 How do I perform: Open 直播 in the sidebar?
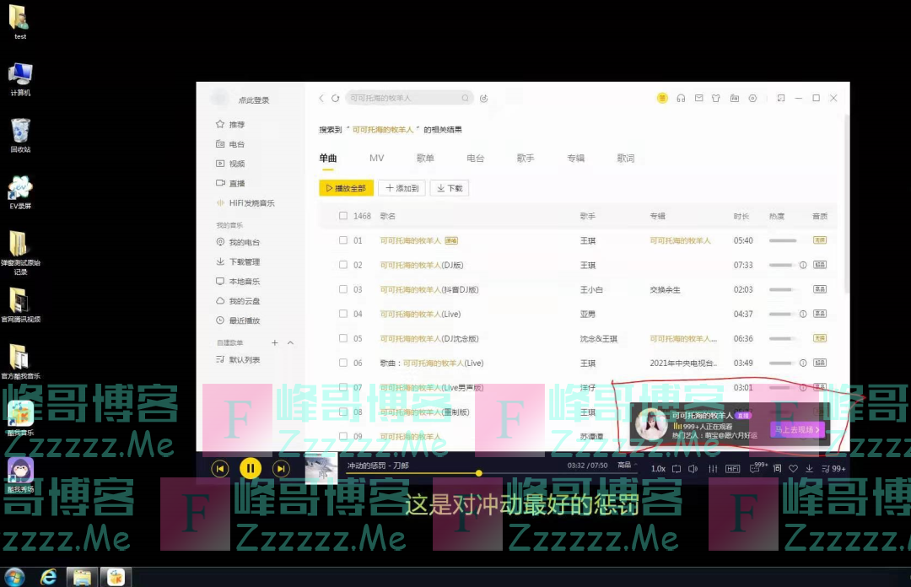coord(230,183)
